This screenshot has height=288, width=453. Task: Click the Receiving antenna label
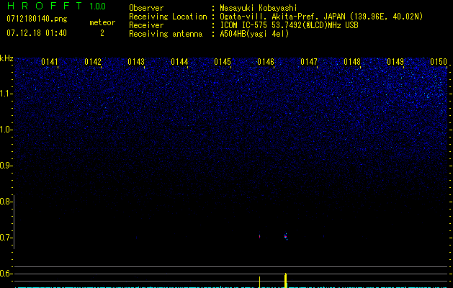pos(166,34)
